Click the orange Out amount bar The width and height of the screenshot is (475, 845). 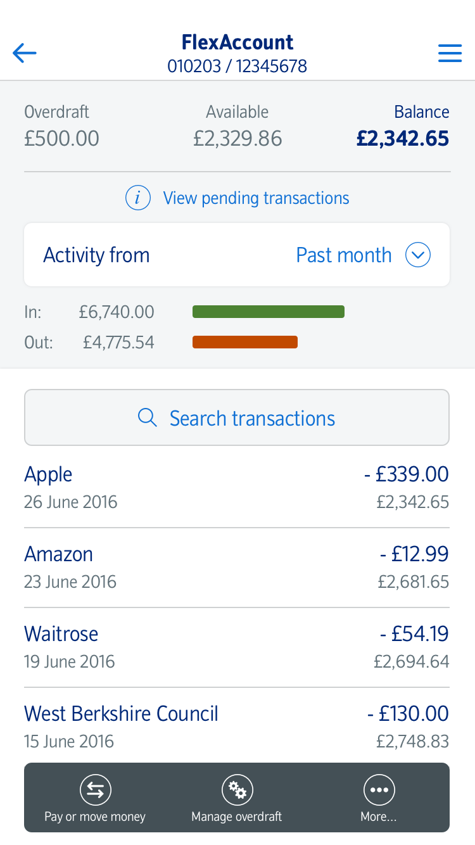coord(245,343)
